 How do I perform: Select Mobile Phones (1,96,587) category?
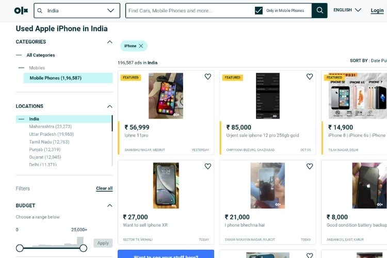click(56, 78)
